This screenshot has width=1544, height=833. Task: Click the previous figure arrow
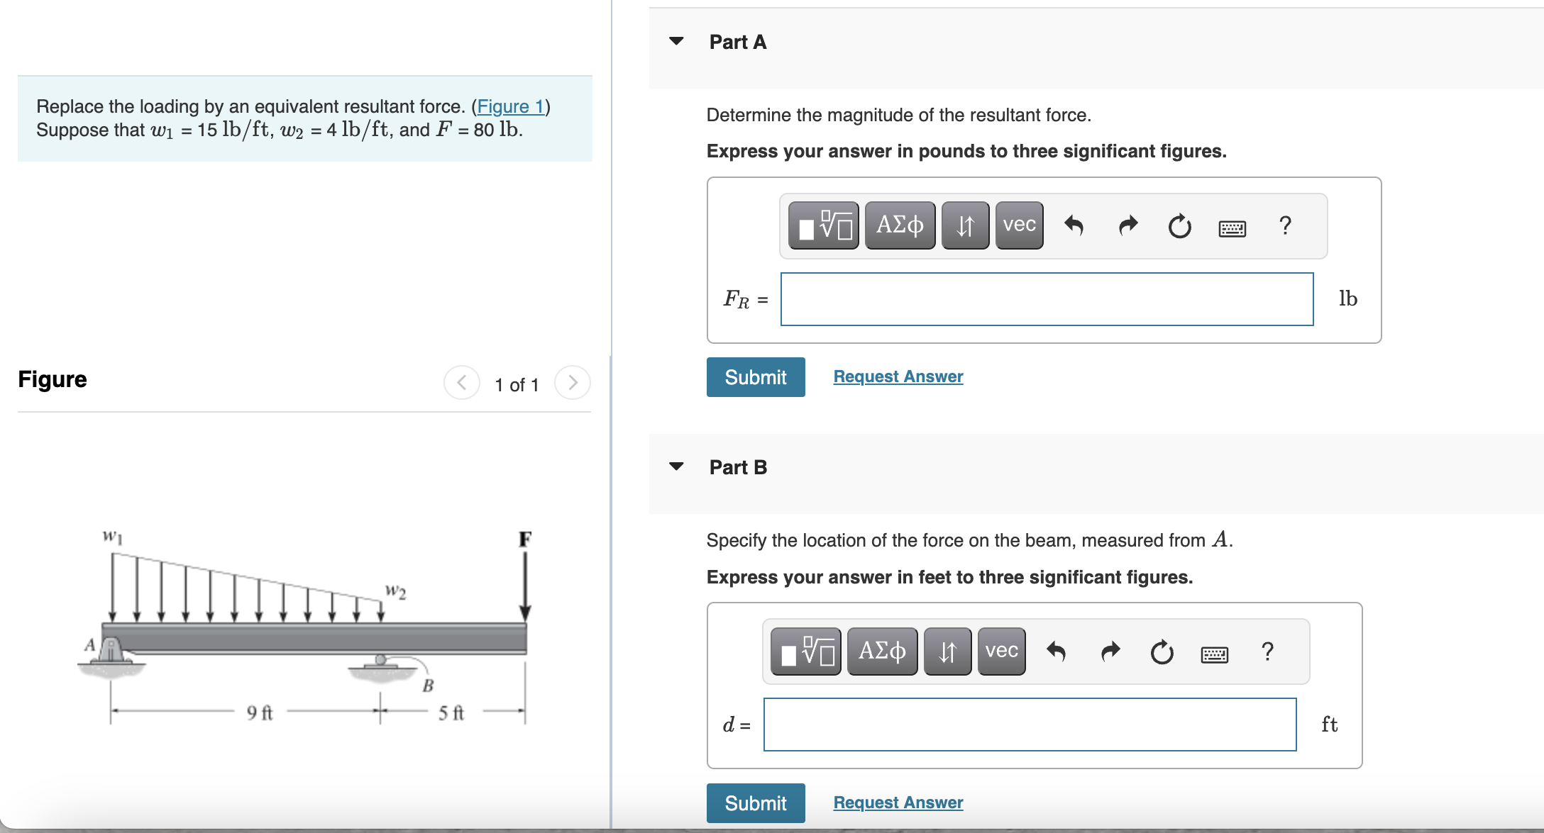461,384
